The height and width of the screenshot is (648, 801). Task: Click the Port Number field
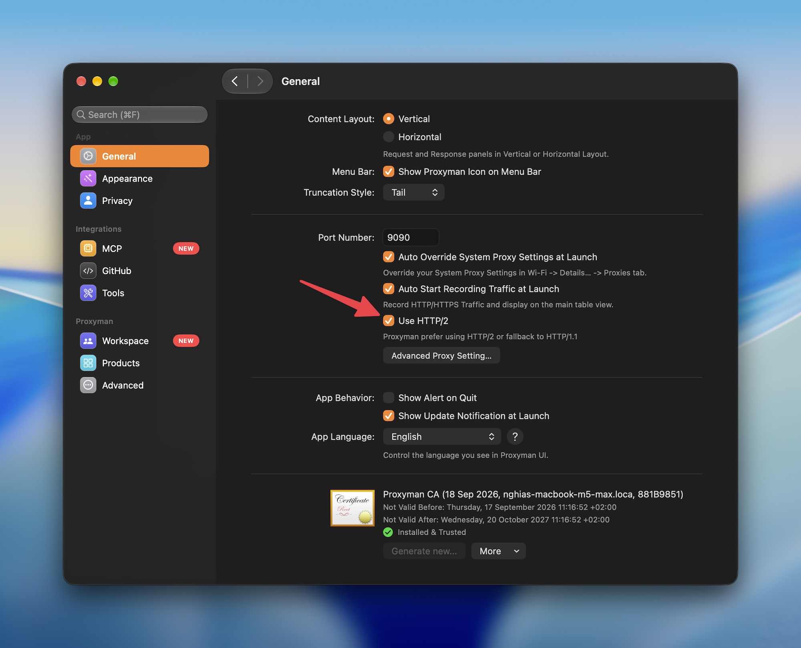click(x=411, y=237)
